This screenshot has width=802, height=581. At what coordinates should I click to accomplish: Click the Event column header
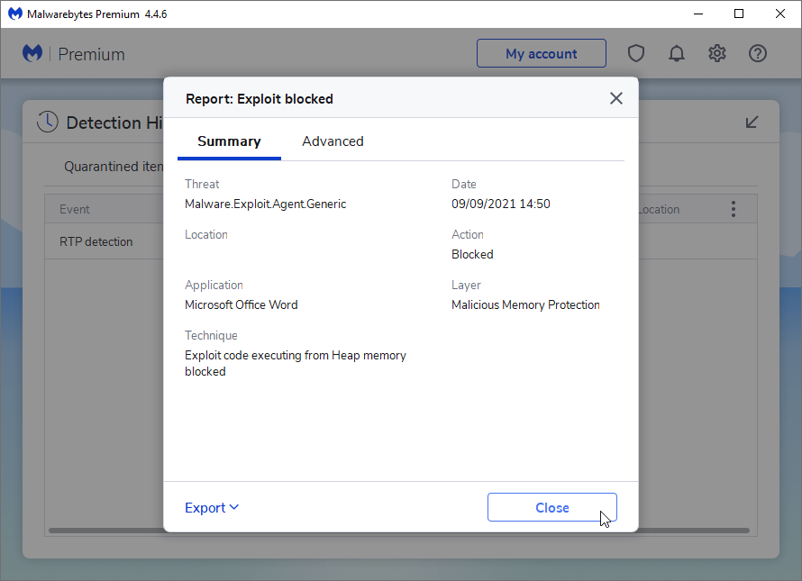tap(75, 210)
